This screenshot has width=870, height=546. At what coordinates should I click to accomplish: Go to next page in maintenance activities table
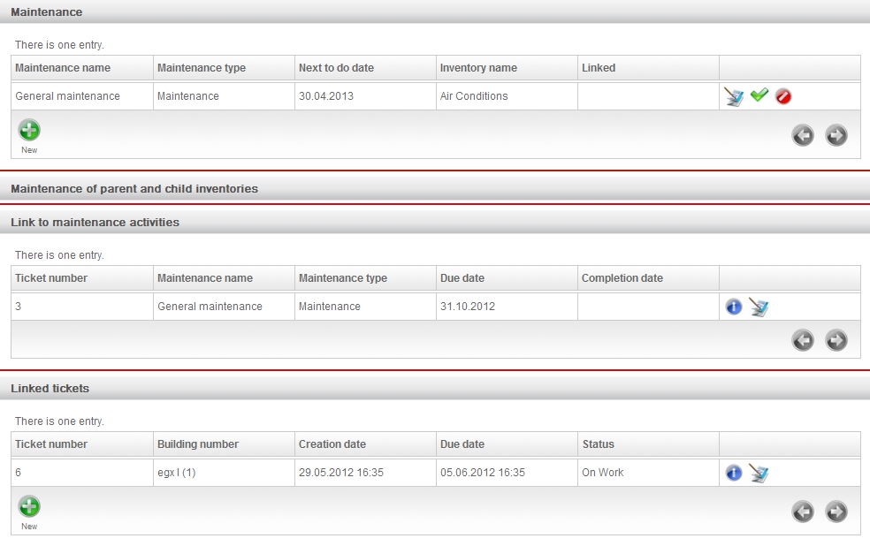(836, 340)
